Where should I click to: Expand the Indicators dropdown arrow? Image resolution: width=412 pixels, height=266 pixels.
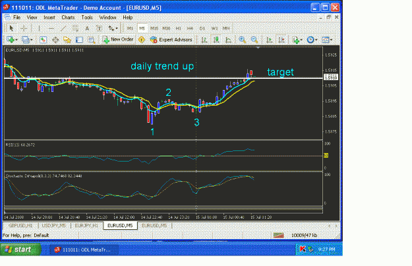301,40
